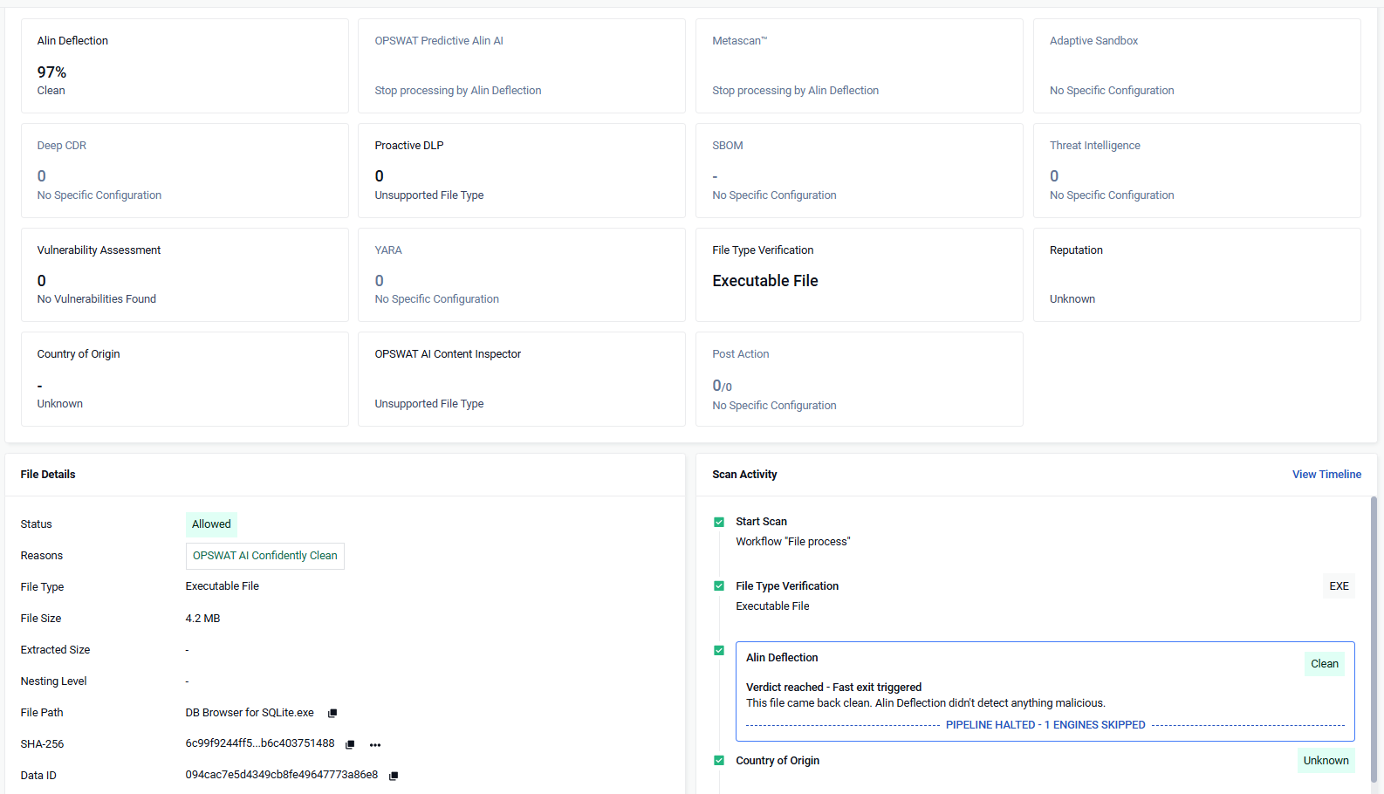Copy the File Path value
This screenshot has height=794, width=1384.
pyautogui.click(x=332, y=714)
